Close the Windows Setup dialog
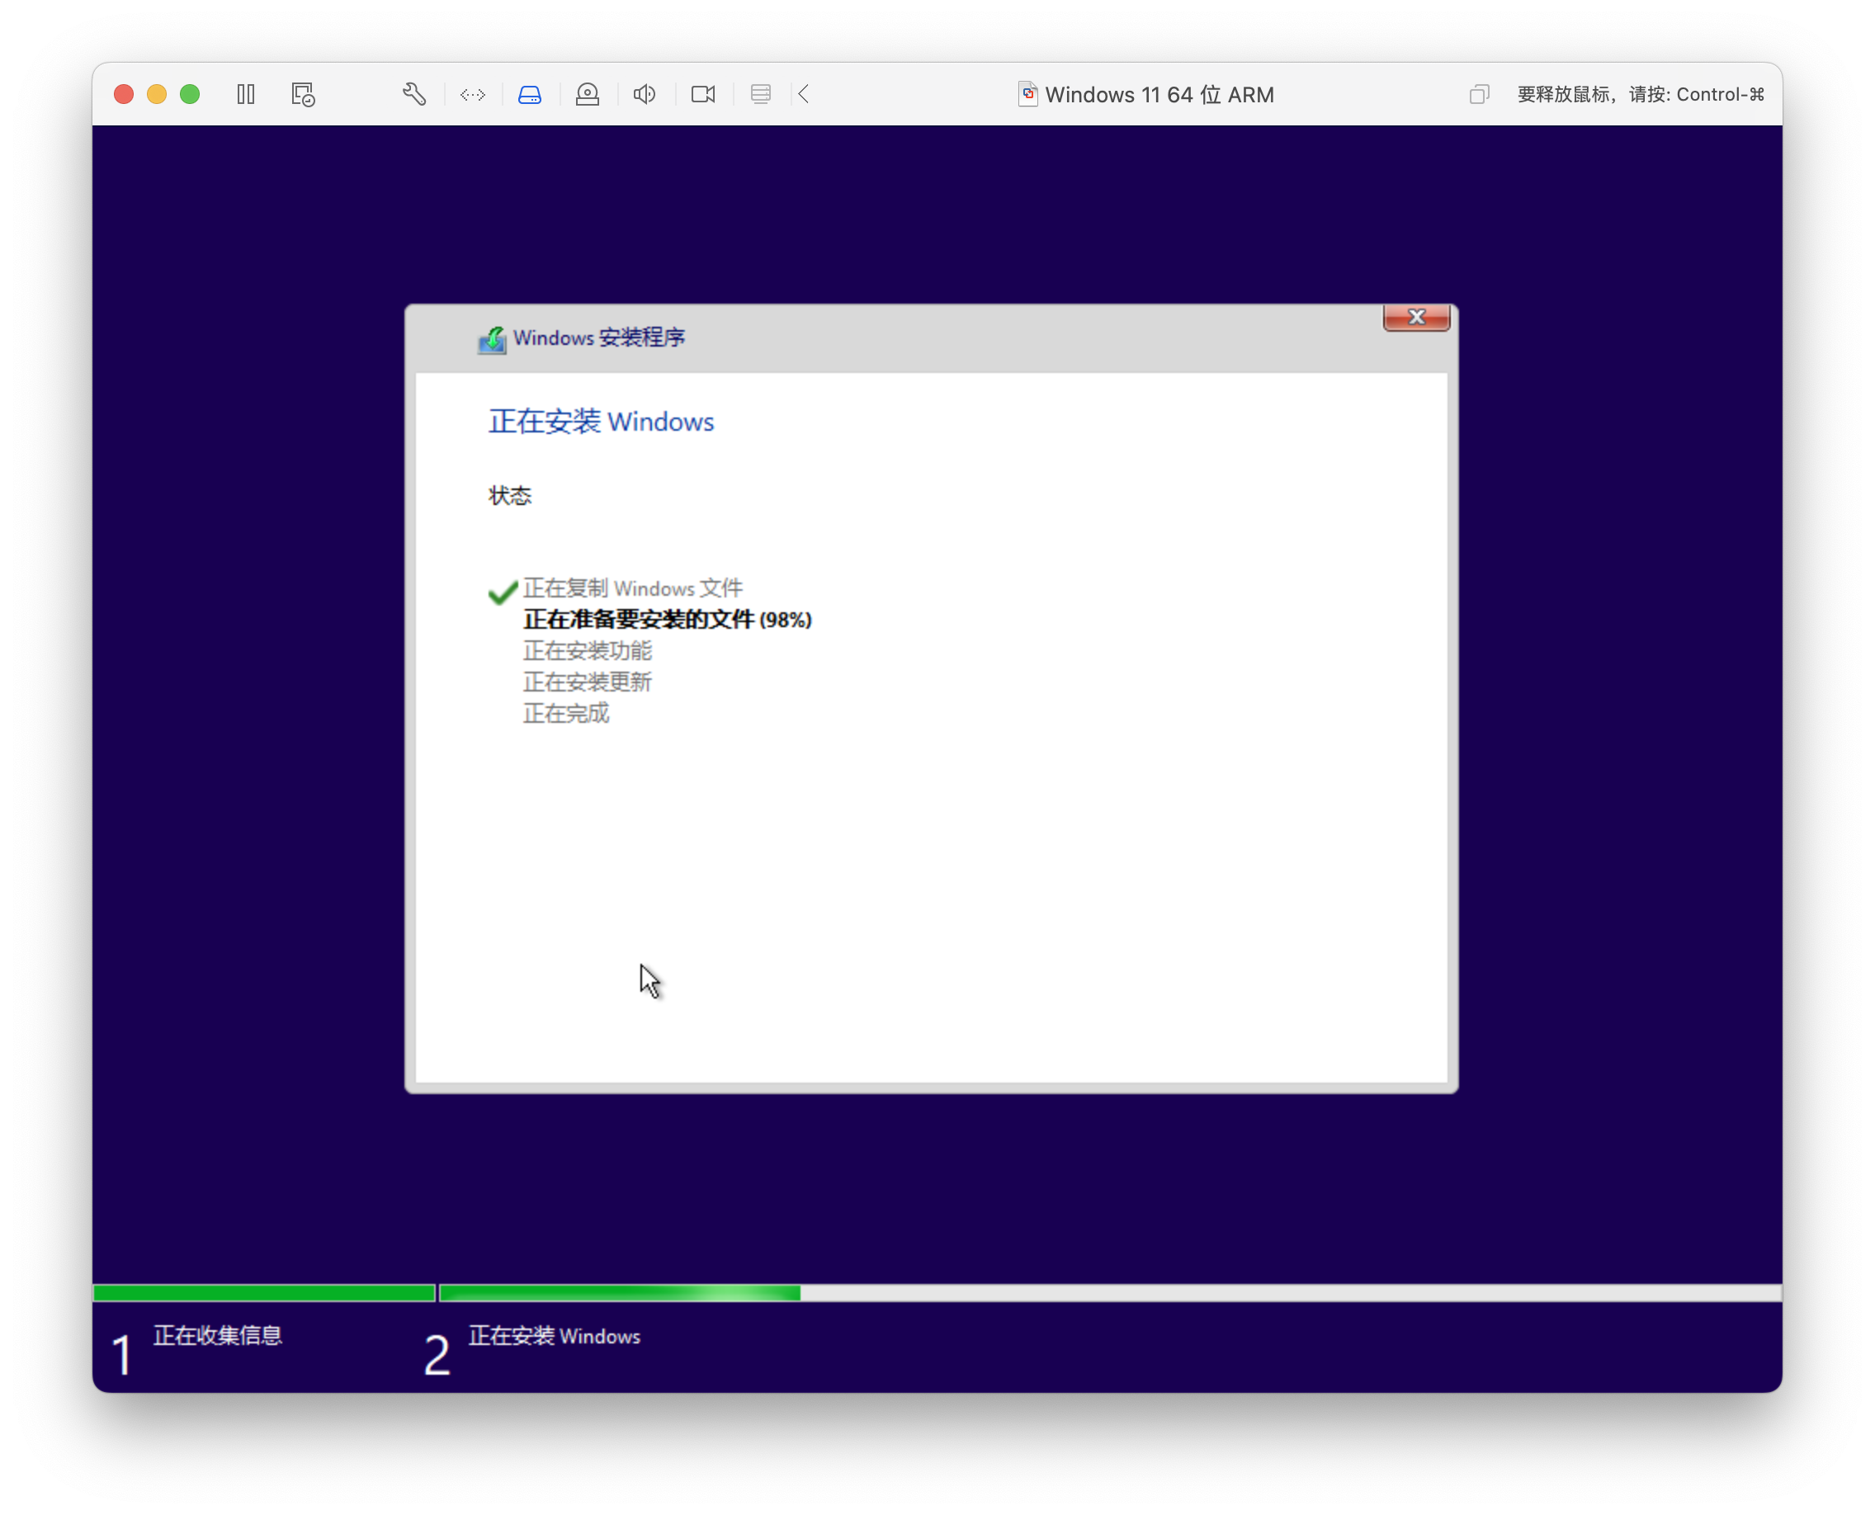1875x1515 pixels. (x=1416, y=318)
